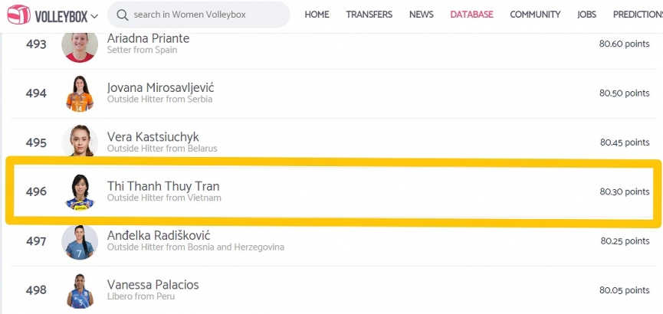
Task: Focus the search in Women Volleybox field
Action: [199, 15]
